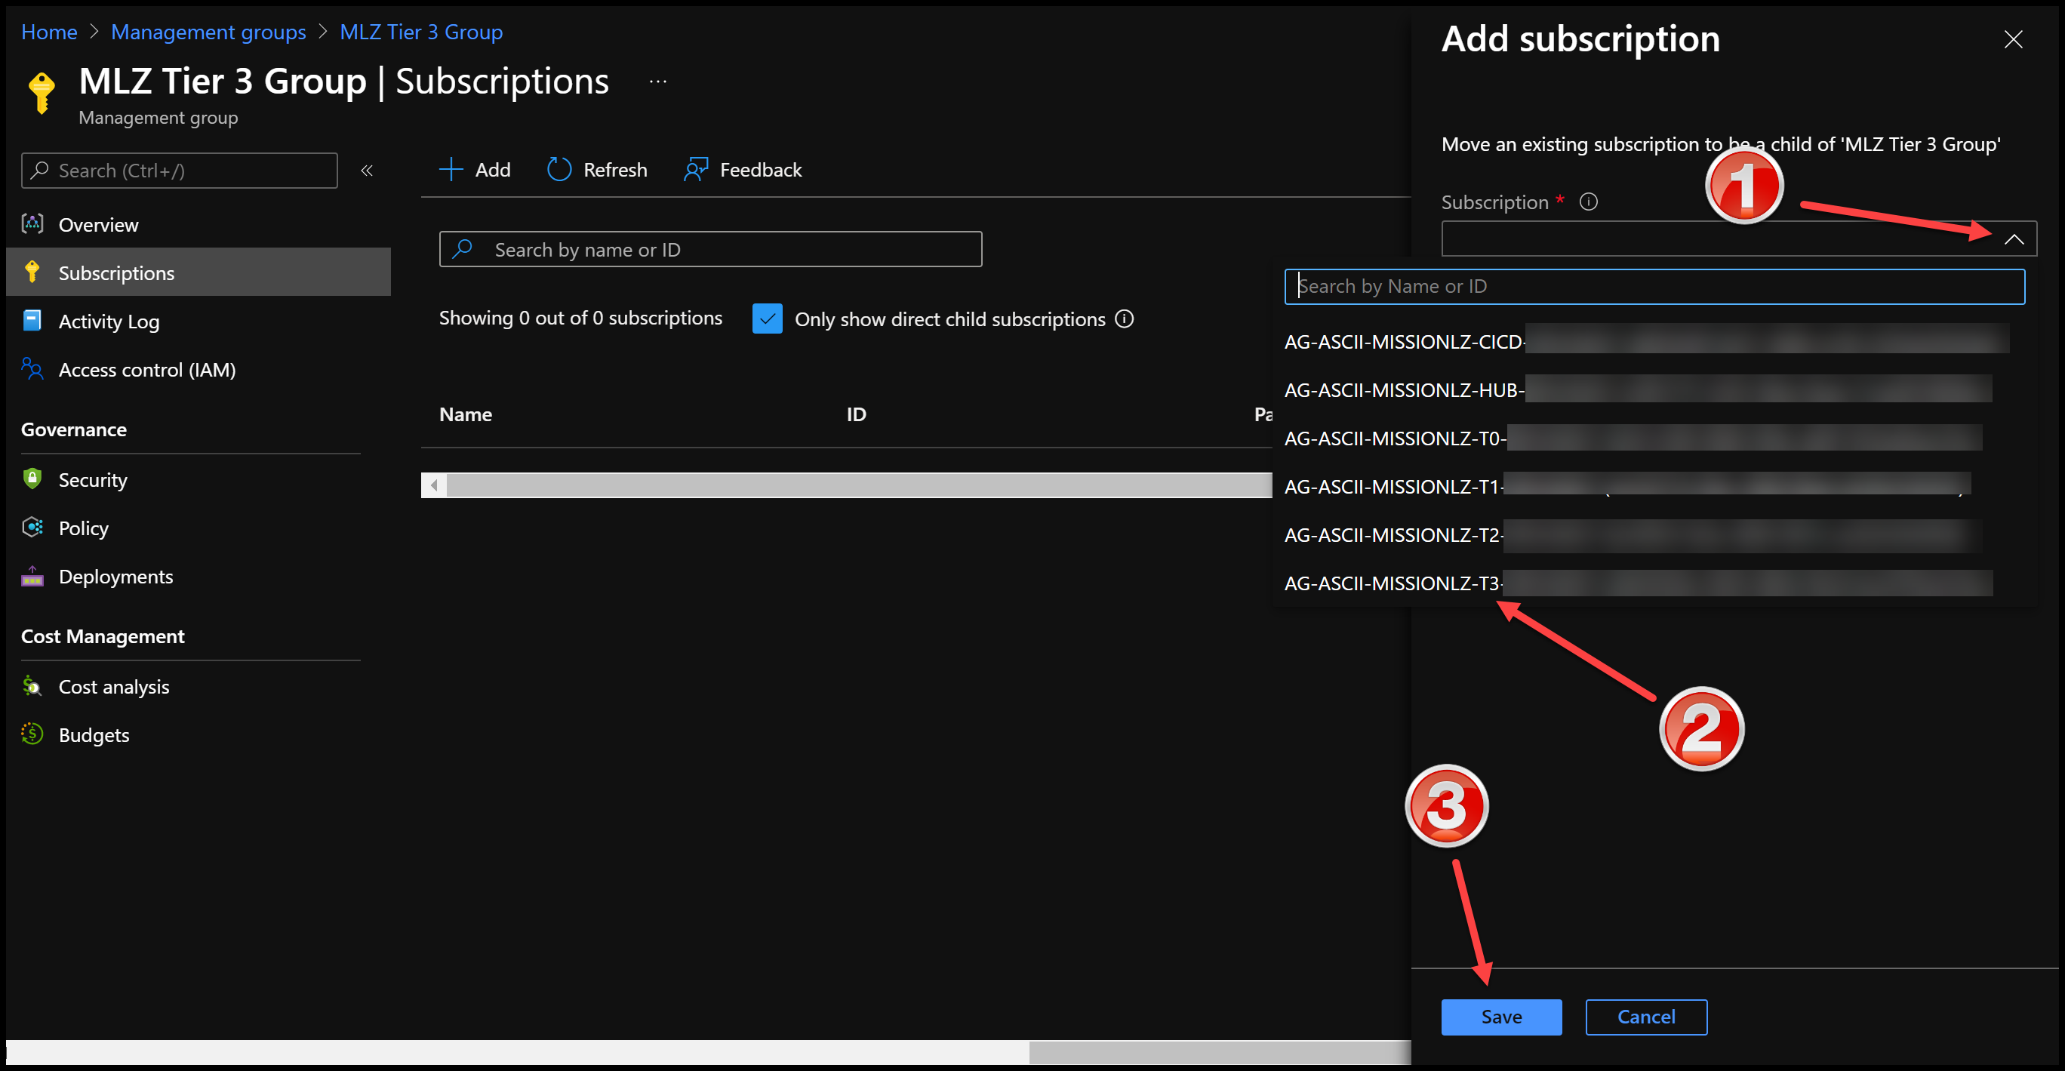Click the Policy icon
Image resolution: width=2065 pixels, height=1071 pixels.
32,527
